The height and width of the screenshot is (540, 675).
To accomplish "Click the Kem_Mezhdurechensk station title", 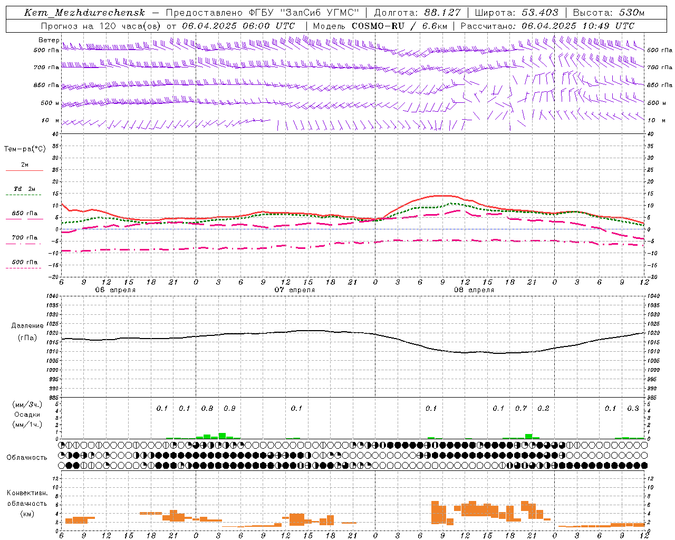I will click(x=84, y=13).
